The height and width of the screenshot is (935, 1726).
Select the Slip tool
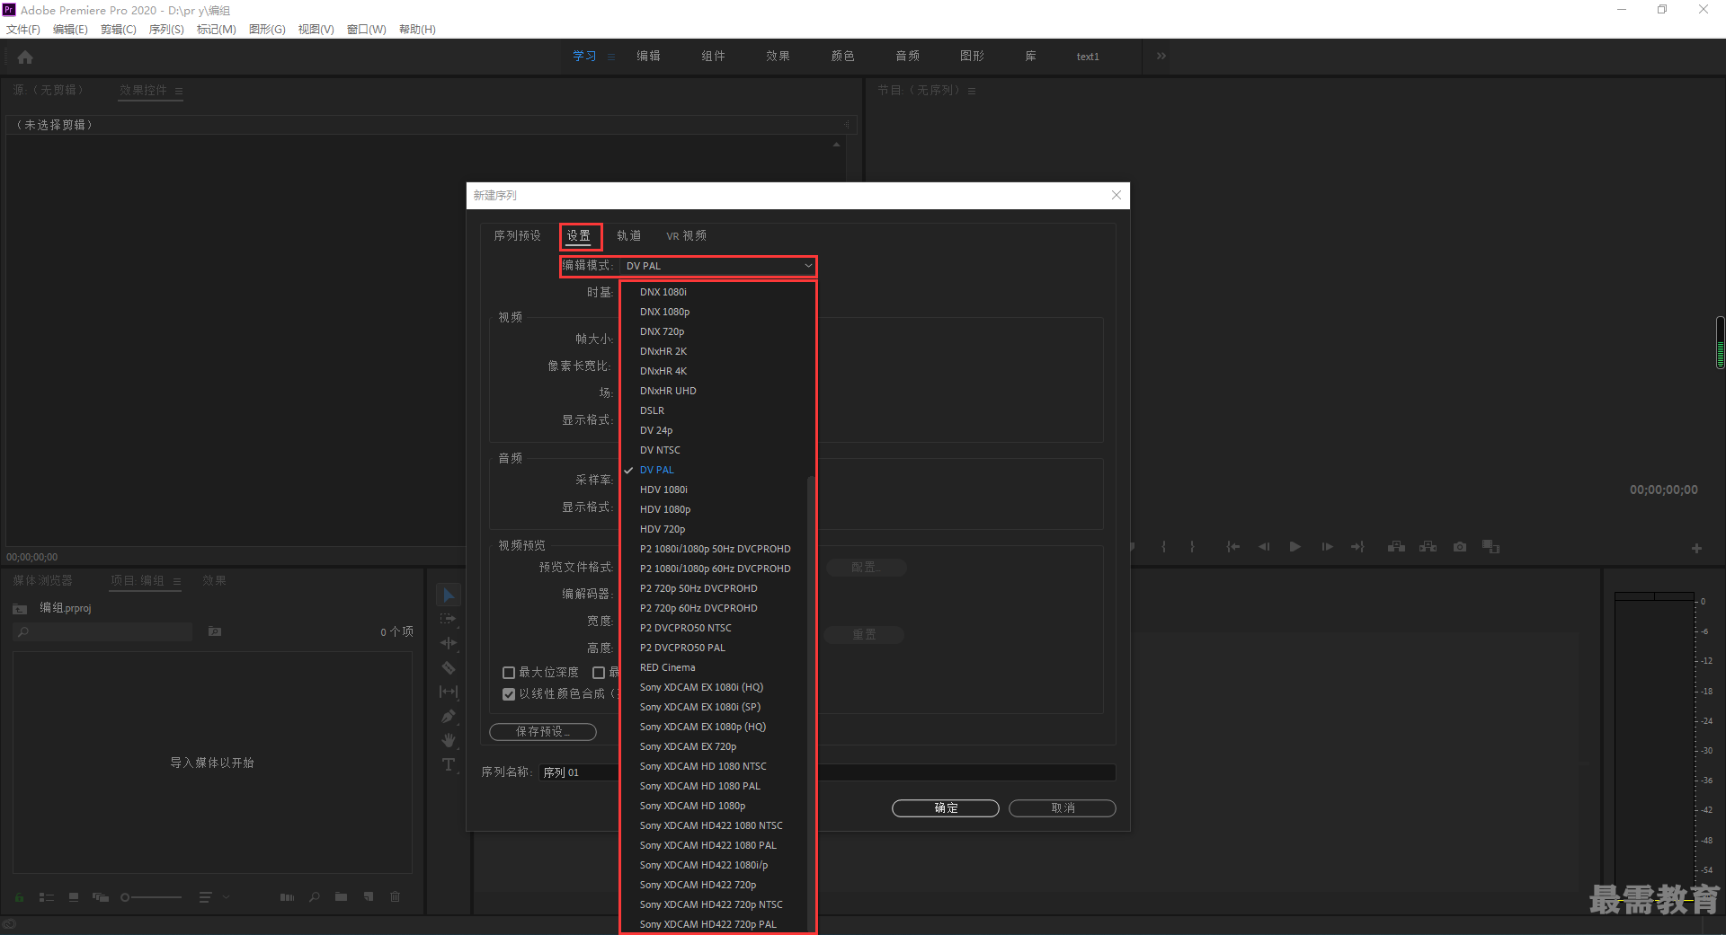coord(449,692)
